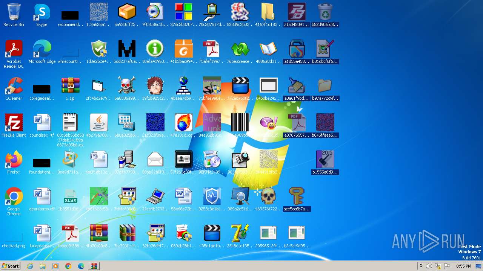Open the Action Center flag icon
Viewport: 483px width, 271px height.
[447, 266]
